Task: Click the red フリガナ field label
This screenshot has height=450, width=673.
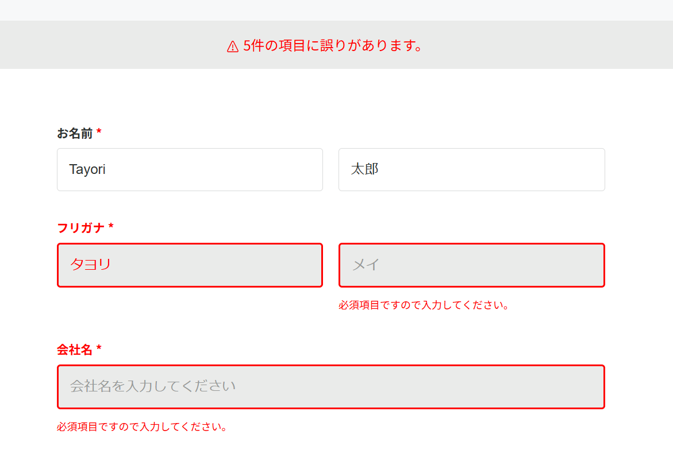Action: pyautogui.click(x=81, y=228)
